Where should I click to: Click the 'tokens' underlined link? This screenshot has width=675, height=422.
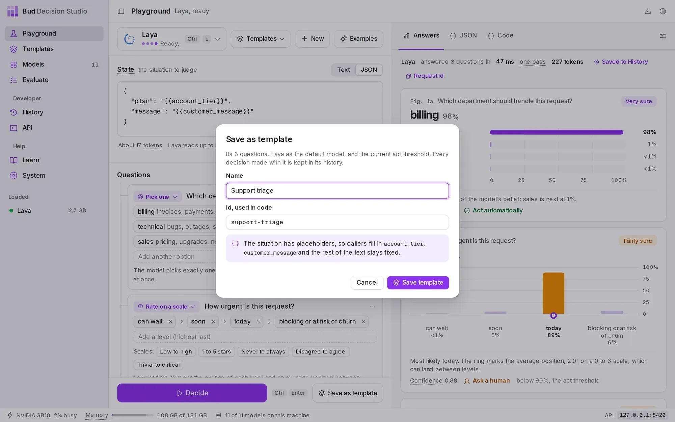pyautogui.click(x=153, y=146)
